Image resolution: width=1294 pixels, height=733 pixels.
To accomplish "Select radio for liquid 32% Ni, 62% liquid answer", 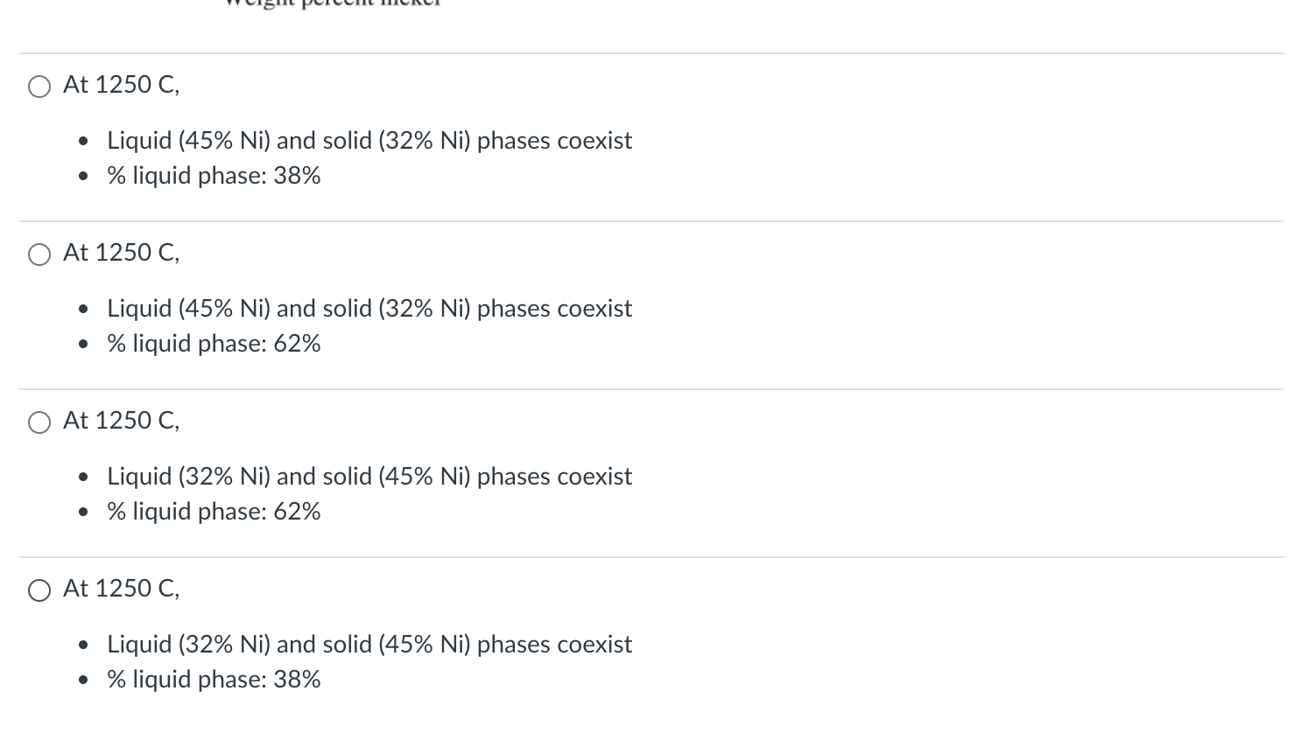I will 39,422.
